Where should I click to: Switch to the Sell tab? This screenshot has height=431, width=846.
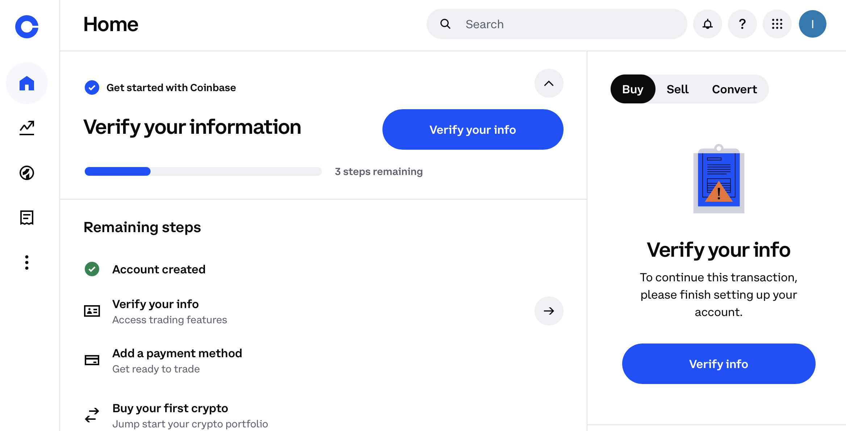678,89
